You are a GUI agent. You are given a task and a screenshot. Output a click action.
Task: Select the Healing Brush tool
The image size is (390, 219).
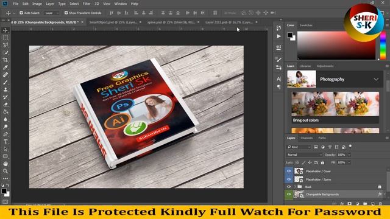pyautogui.click(x=5, y=75)
